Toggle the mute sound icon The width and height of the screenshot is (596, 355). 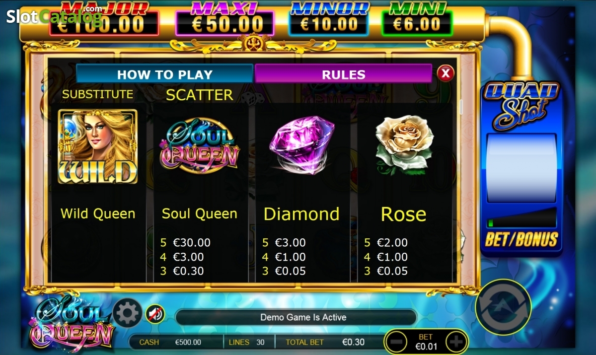coord(155,314)
